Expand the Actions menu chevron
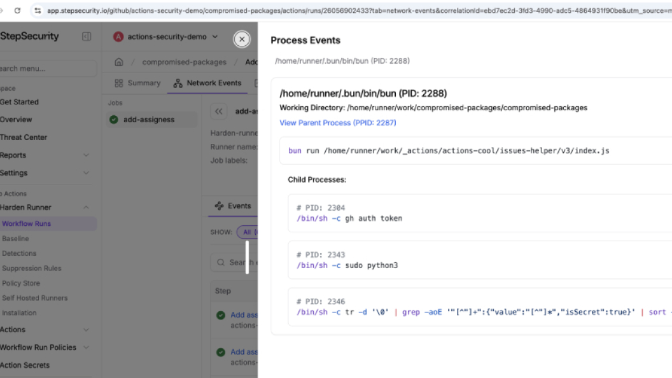Viewport: 672px width, 378px height. tap(86, 330)
